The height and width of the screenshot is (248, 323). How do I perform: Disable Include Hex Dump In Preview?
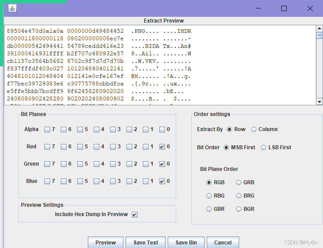pos(134,214)
